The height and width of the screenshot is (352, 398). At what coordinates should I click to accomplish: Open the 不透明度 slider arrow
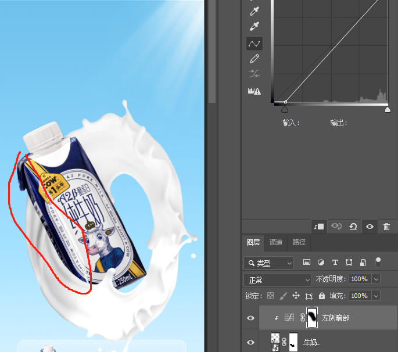point(376,279)
